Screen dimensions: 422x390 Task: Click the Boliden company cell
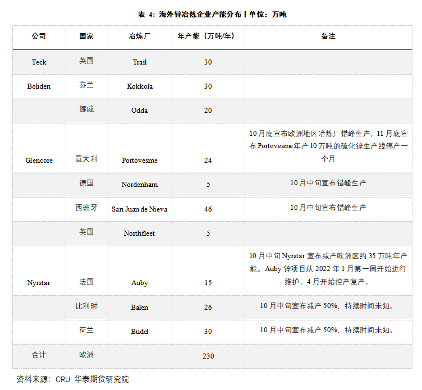(x=39, y=86)
